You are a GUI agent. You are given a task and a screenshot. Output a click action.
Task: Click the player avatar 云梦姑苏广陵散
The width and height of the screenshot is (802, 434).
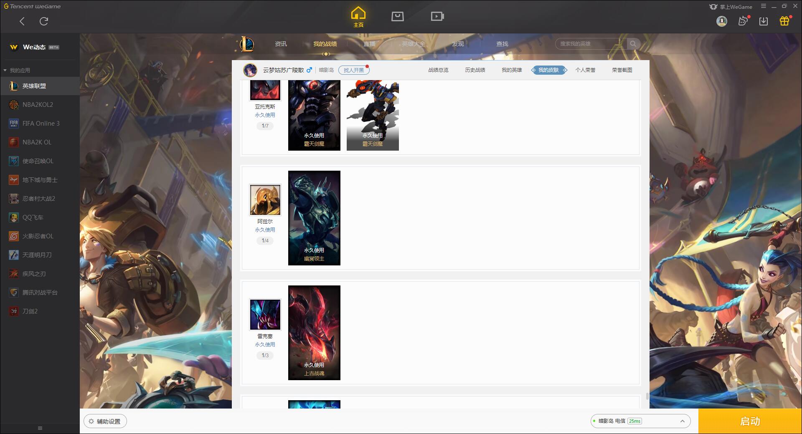[x=250, y=70]
